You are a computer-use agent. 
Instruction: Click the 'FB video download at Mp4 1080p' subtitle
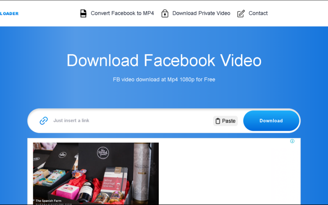[x=164, y=80]
